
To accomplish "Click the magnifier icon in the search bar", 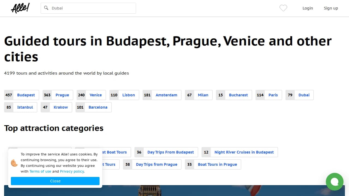I will click(46, 8).
